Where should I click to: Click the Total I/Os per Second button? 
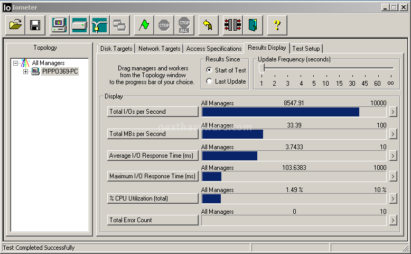pyautogui.click(x=153, y=112)
